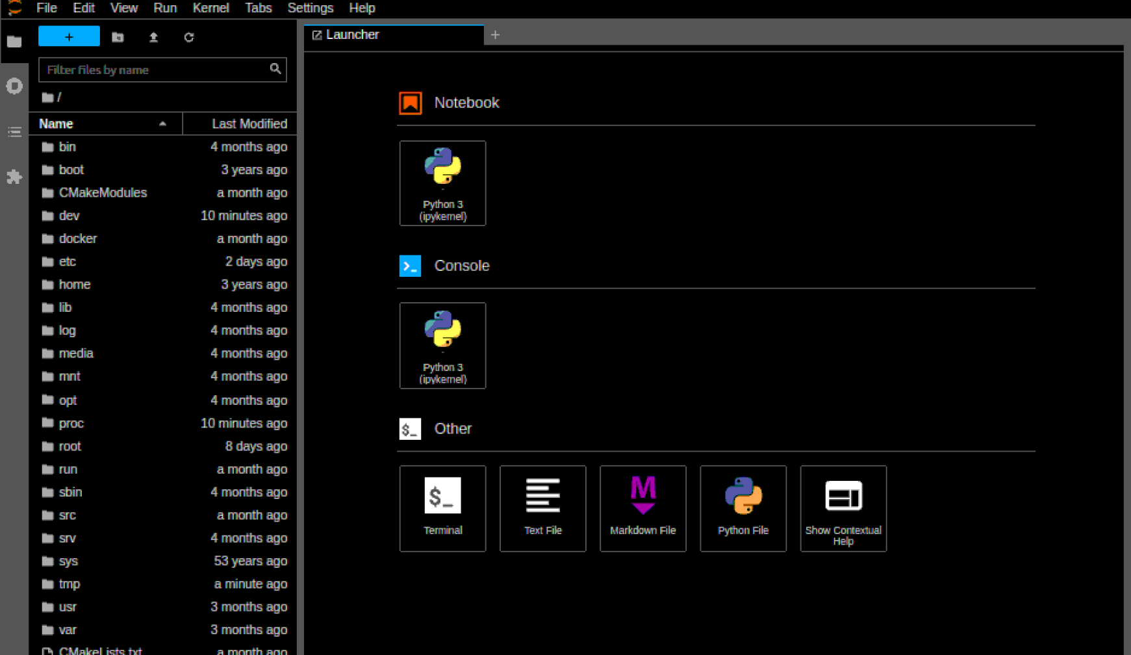Click the Upload Files toolbar icon
The width and height of the screenshot is (1131, 655).
pos(153,37)
